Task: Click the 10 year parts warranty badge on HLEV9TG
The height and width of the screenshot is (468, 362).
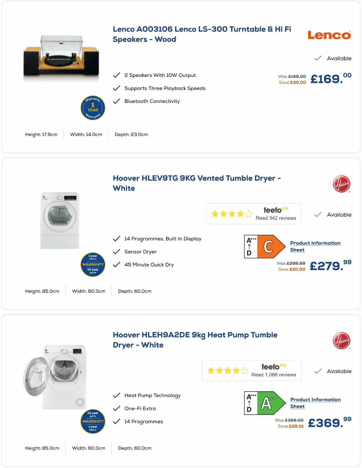Action: click(x=93, y=265)
